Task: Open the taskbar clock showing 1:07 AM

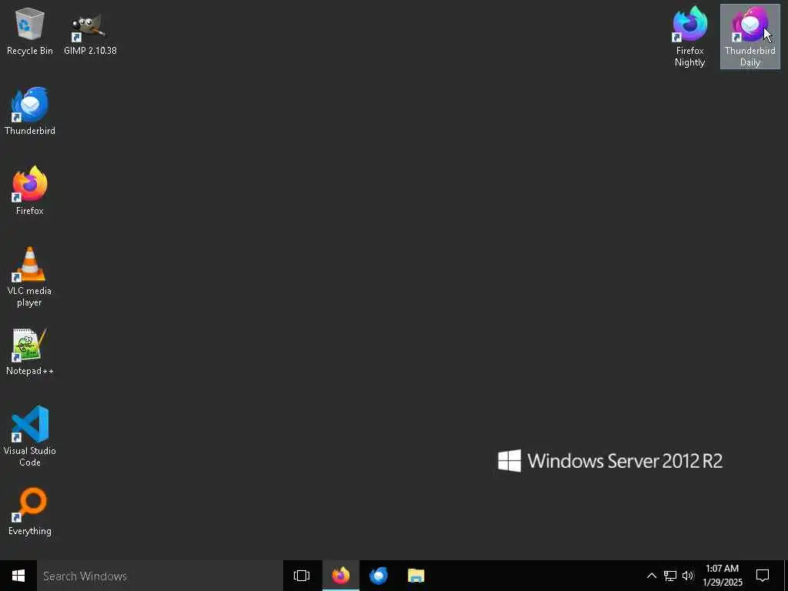Action: pyautogui.click(x=722, y=576)
